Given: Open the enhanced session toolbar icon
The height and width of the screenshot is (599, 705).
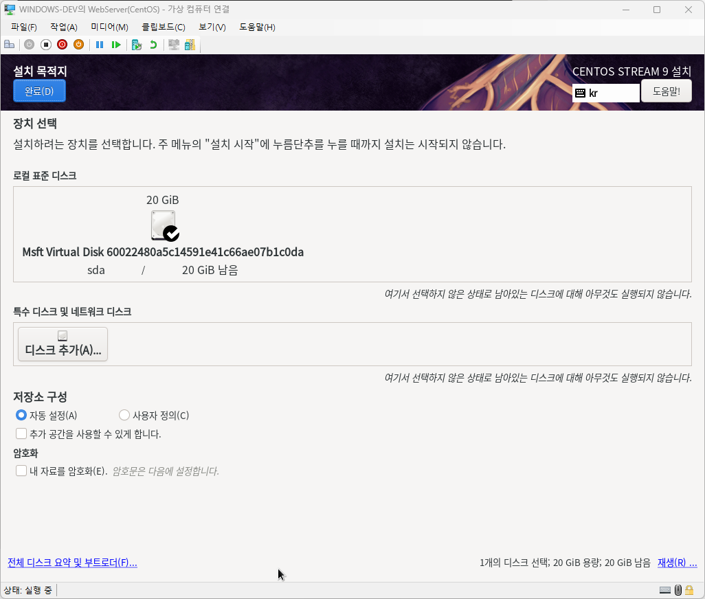Looking at the screenshot, I should tap(173, 45).
